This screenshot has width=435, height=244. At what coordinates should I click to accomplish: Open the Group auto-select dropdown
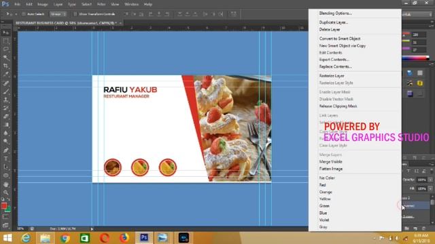point(58,14)
